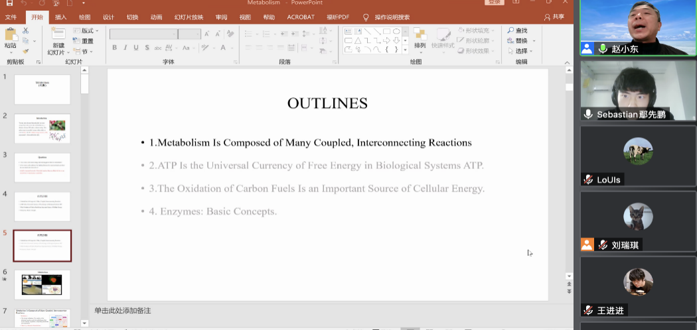Toggle text Shadow (S) formatting
Screen dimensions: 697x330
click(x=147, y=48)
